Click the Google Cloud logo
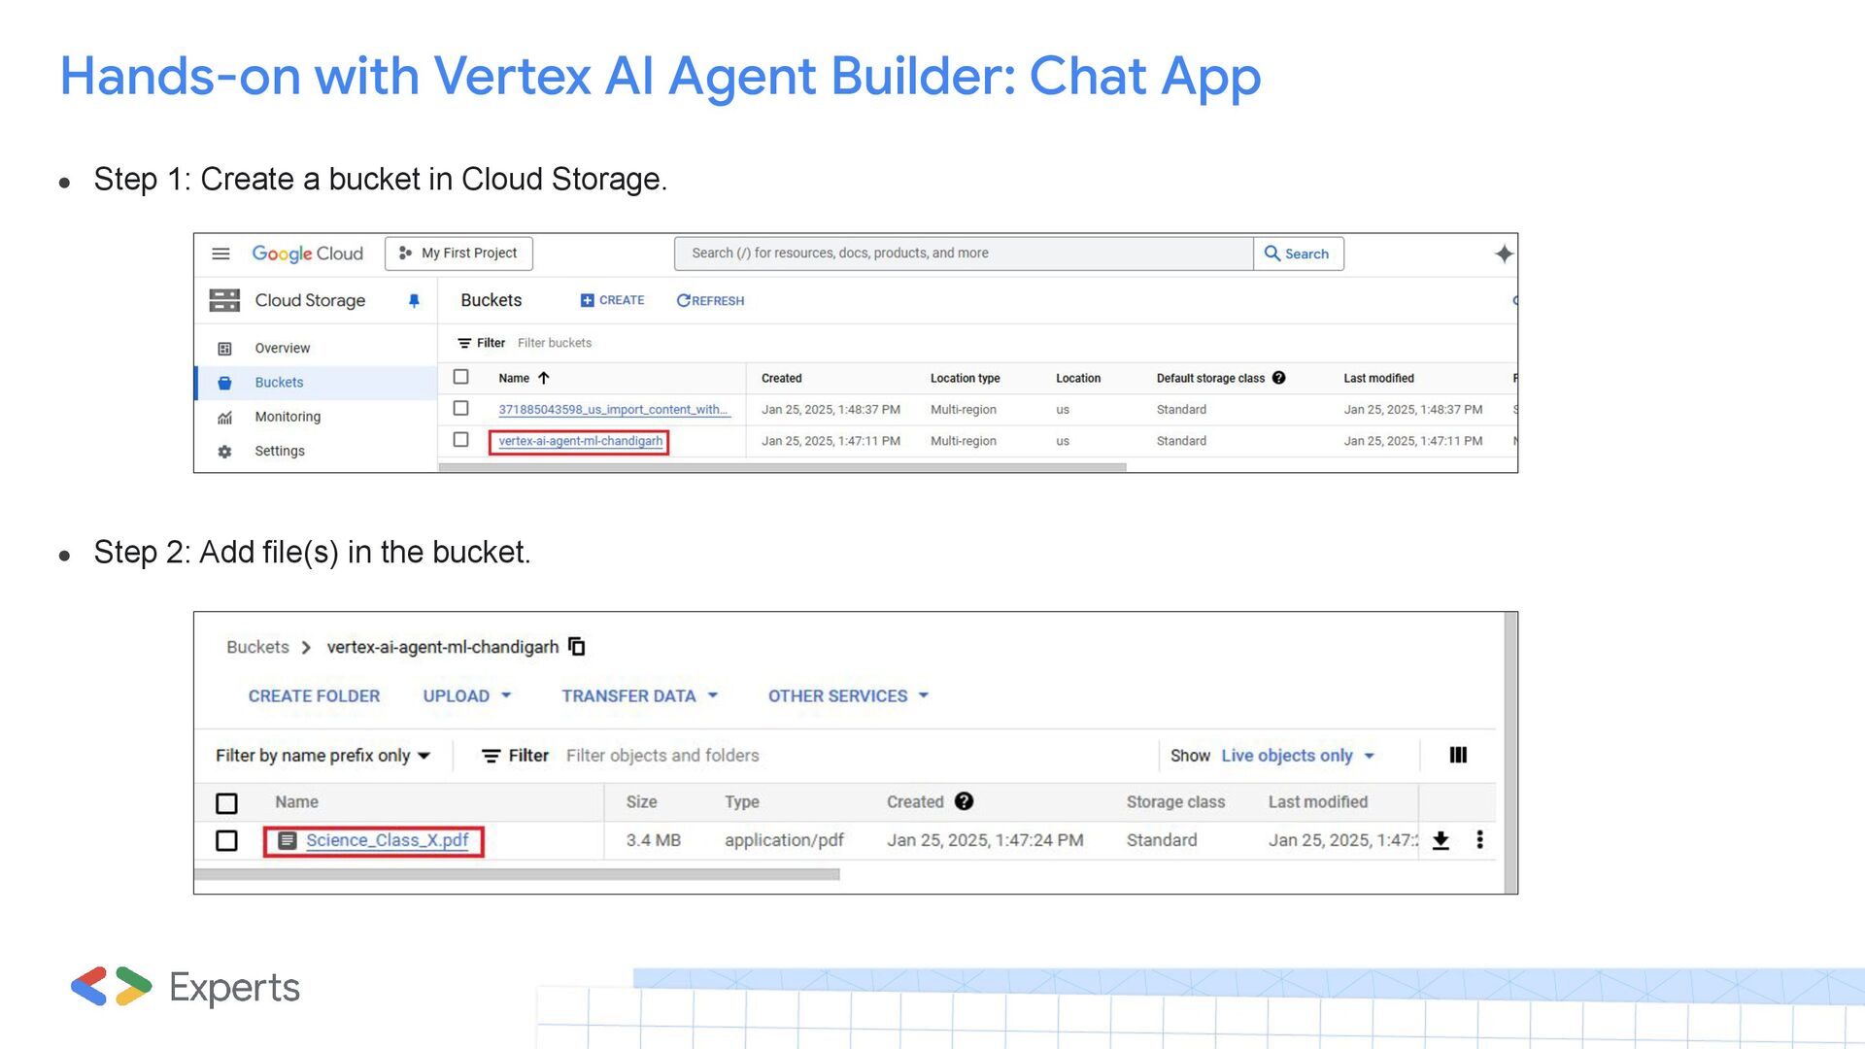 [307, 254]
